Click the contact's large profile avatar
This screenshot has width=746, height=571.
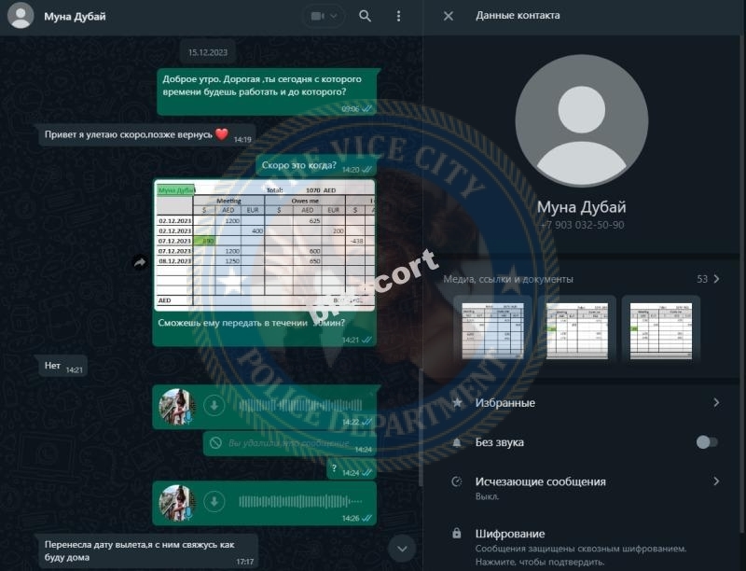581,120
